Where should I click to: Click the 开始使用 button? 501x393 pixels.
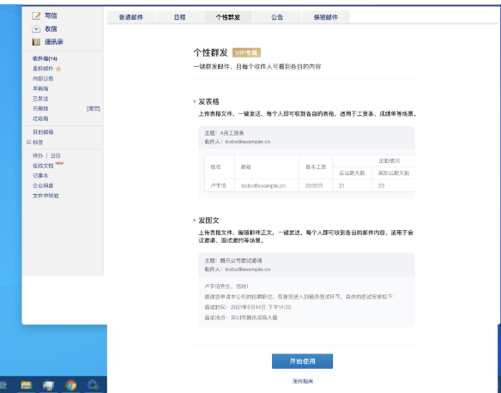[302, 361]
